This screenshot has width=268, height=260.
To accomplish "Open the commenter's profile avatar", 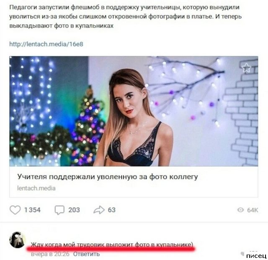I will (17, 240).
